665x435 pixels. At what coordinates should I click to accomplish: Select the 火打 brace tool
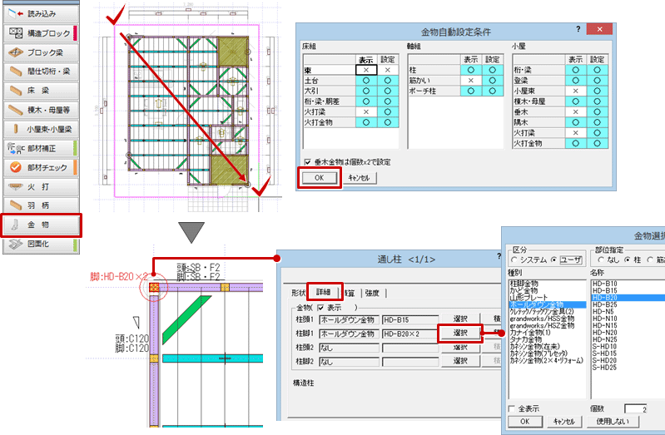41,186
